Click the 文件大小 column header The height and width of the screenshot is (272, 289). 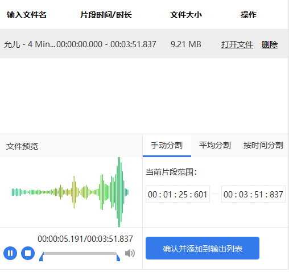(x=186, y=15)
